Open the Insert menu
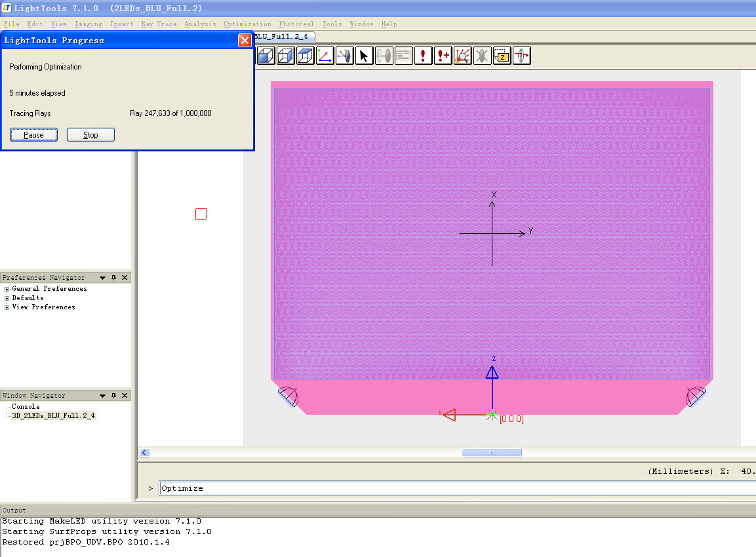Viewport: 756px width, 557px height. pos(121,24)
